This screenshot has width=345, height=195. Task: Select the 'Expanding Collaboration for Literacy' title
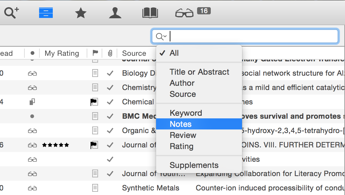point(270,173)
